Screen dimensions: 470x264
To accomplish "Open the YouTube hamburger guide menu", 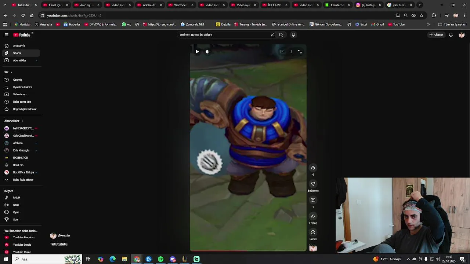I will (7, 35).
